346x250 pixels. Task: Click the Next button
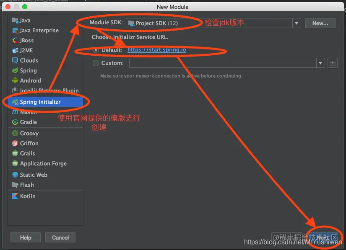[323, 237]
